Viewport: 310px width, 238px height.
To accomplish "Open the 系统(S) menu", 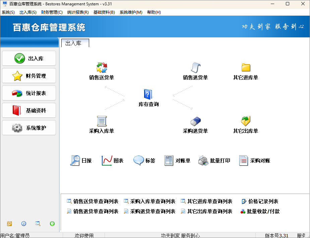I will click(8, 12).
